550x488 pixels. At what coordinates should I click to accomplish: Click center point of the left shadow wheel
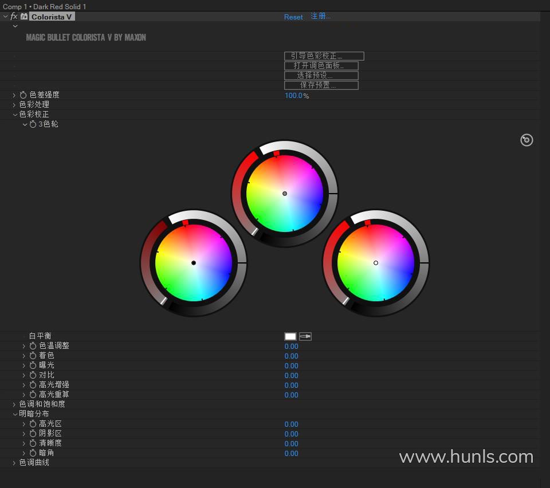coord(194,263)
